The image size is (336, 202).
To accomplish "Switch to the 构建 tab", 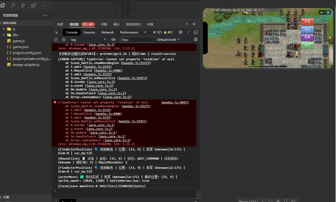I will [x=60, y=24].
